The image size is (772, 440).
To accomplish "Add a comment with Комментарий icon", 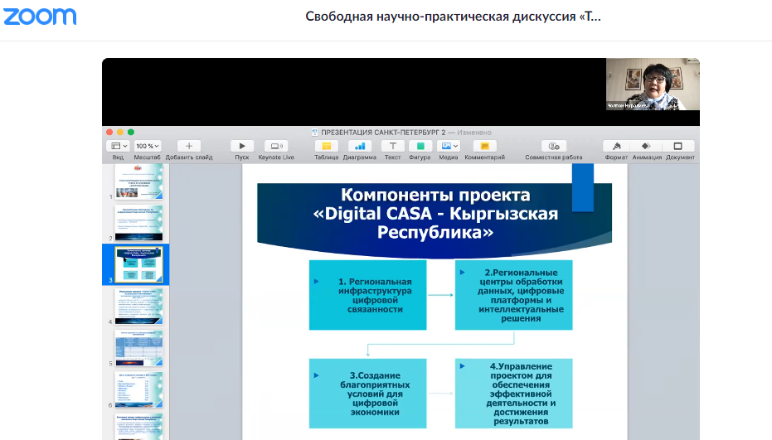I will (484, 146).
